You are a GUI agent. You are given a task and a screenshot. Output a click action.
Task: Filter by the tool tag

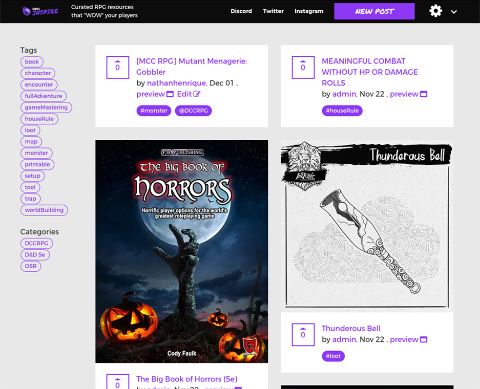[x=30, y=187]
